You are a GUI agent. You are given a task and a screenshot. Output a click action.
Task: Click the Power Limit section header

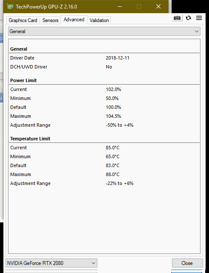click(x=23, y=80)
